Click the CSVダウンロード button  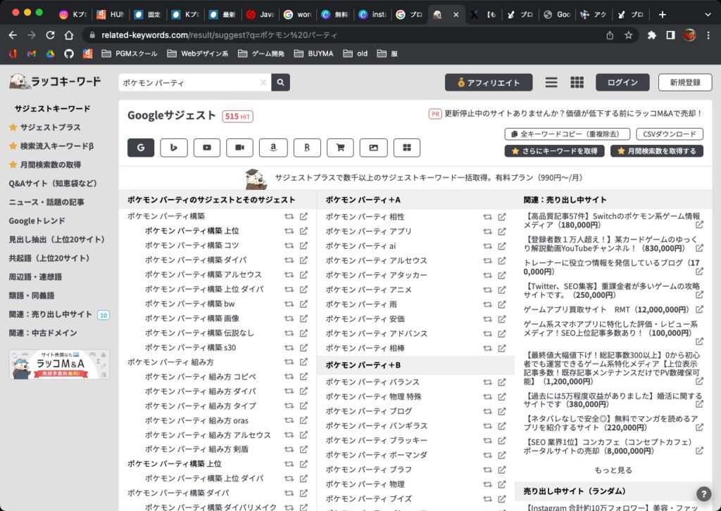669,134
